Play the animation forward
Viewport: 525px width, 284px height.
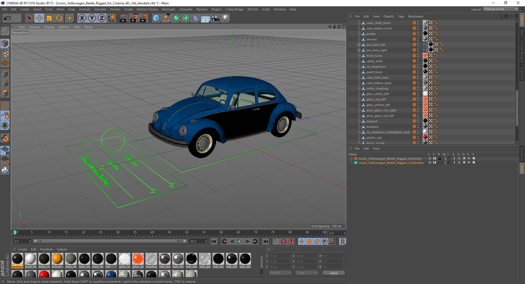point(240,241)
